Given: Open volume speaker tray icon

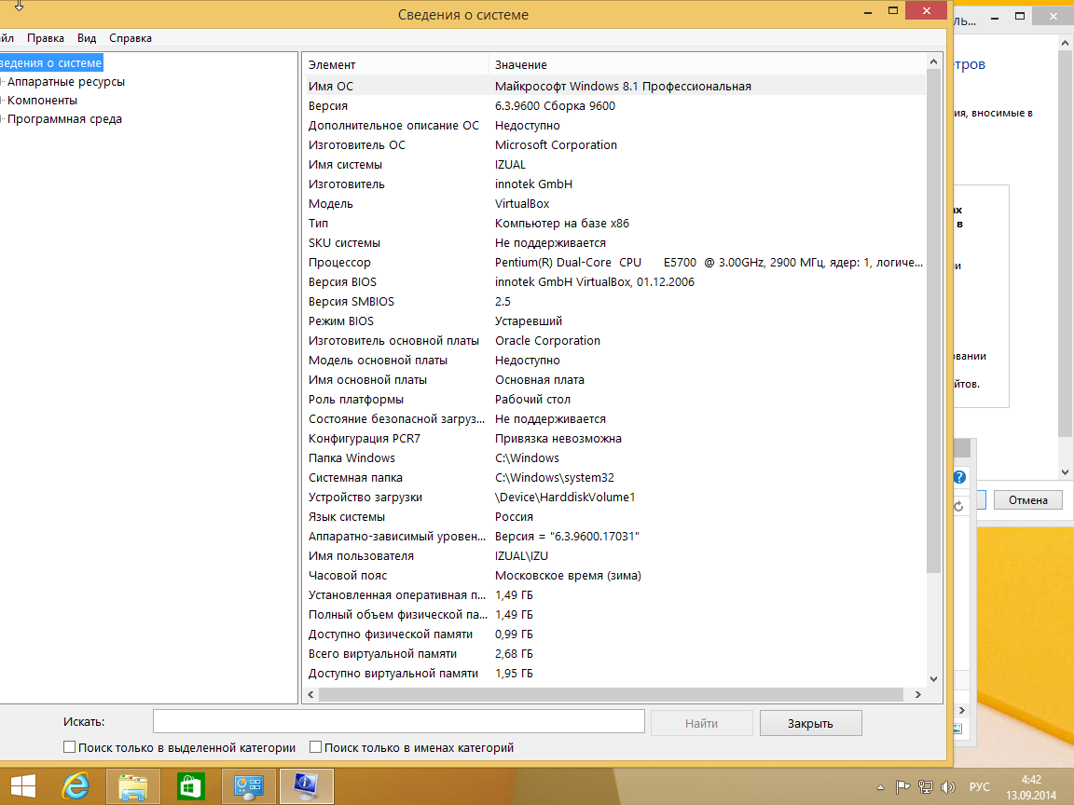Looking at the screenshot, I should 948,787.
